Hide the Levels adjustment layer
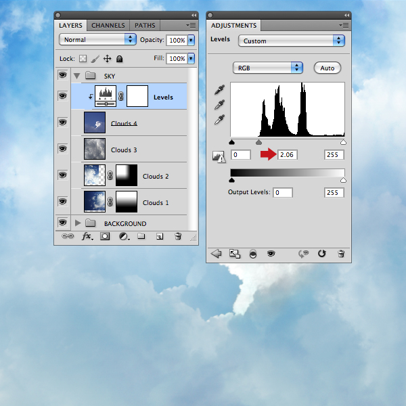 tap(62, 96)
